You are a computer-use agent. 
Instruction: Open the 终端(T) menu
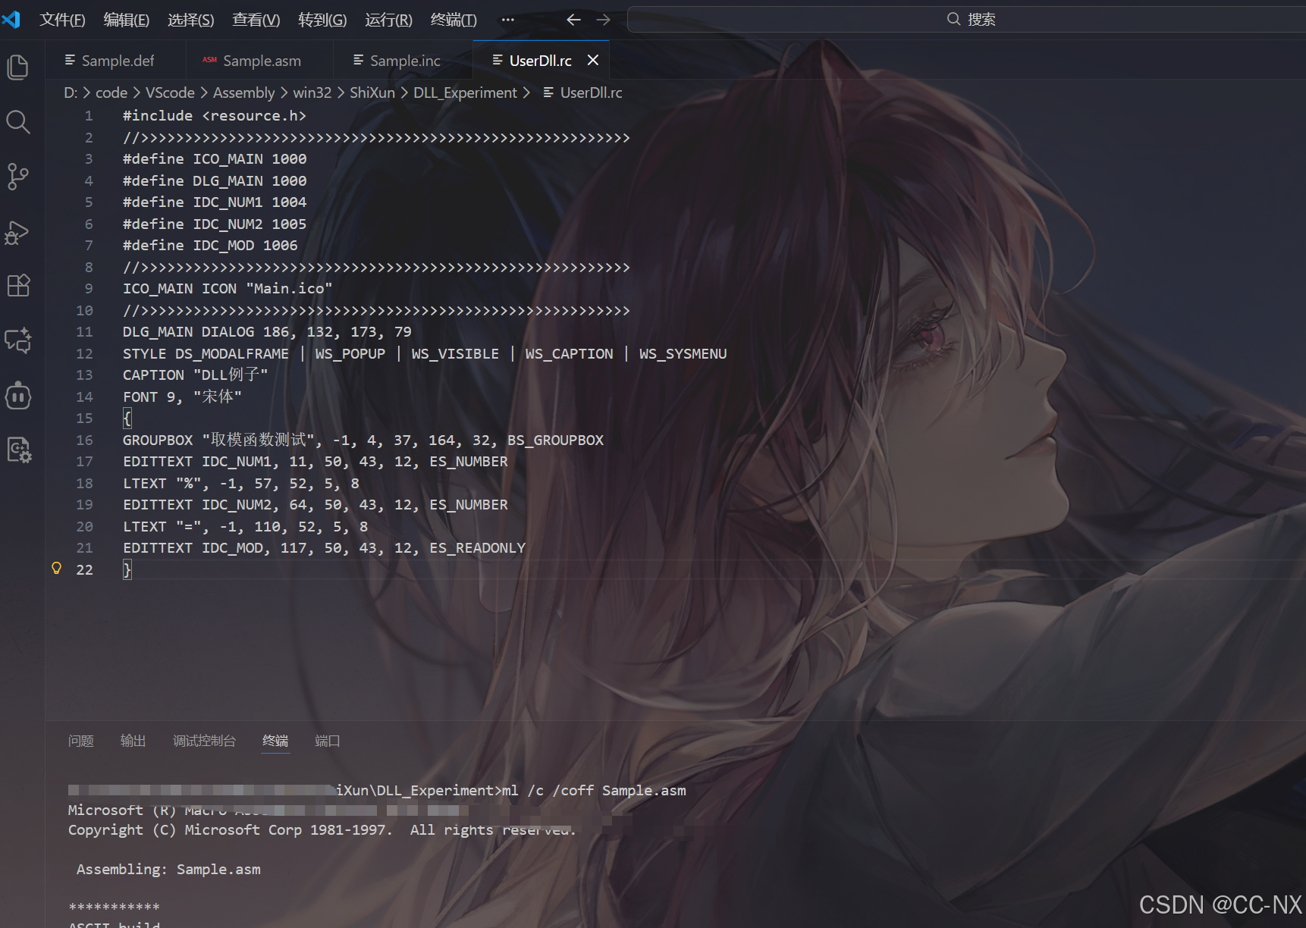454,20
